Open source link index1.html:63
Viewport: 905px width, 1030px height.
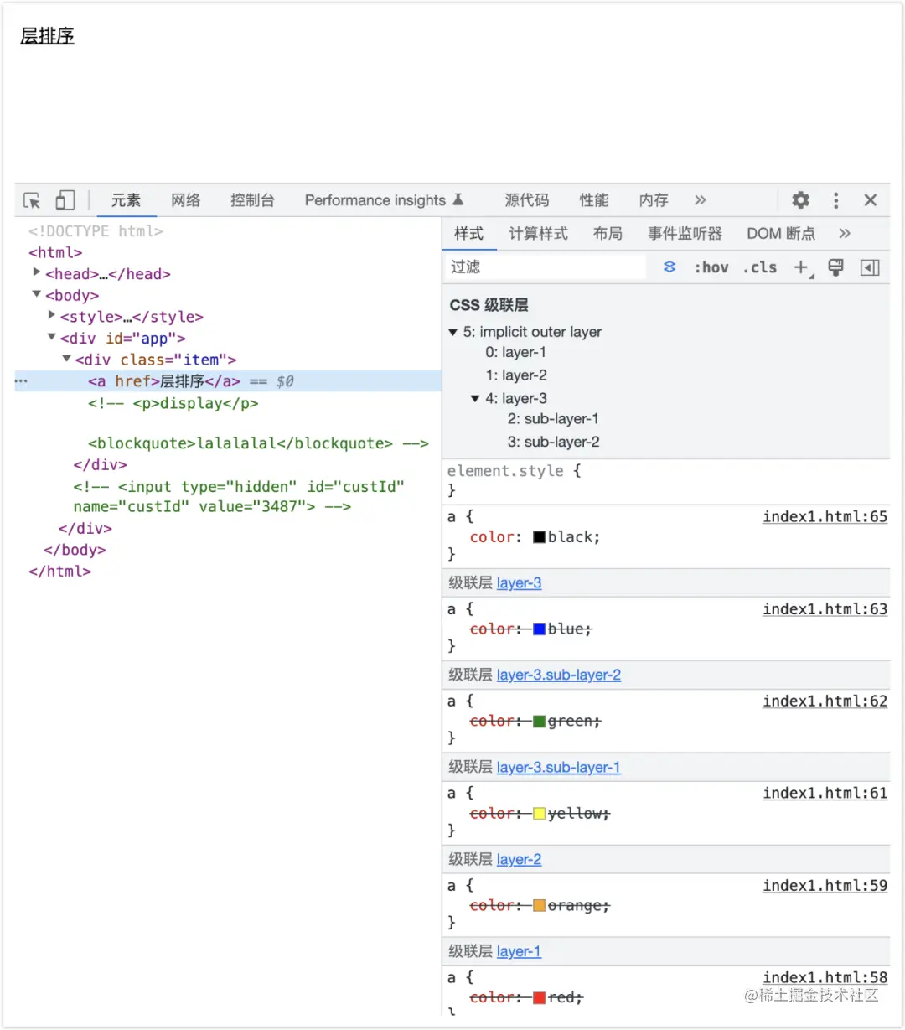coord(825,609)
